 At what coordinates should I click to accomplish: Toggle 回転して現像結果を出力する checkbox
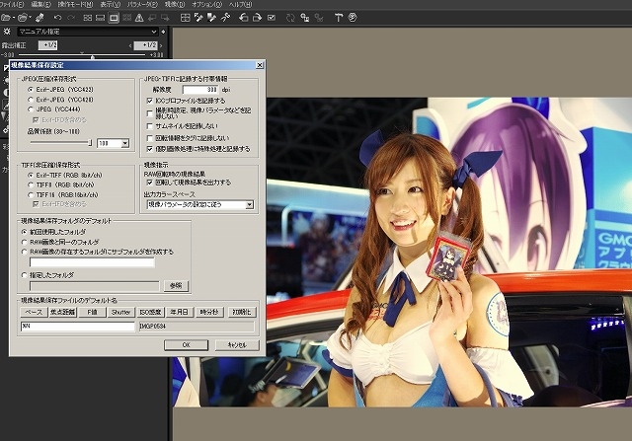coord(148,182)
